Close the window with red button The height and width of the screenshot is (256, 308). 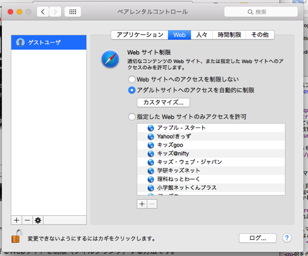[10, 12]
